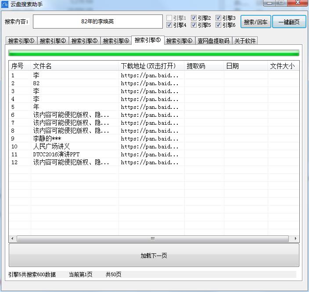
Task: Click download link in row 10
Action: click(150, 147)
